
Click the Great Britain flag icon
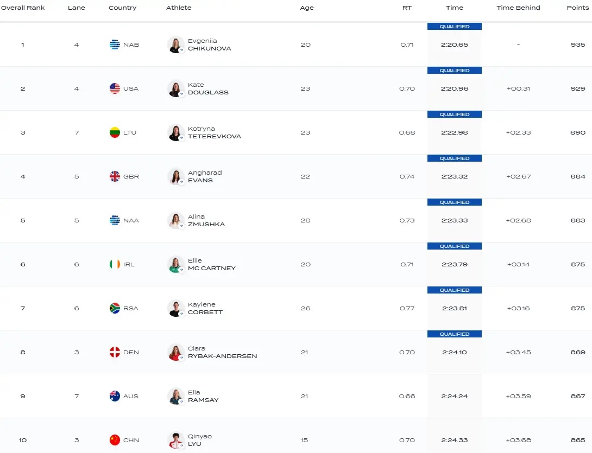pos(115,176)
